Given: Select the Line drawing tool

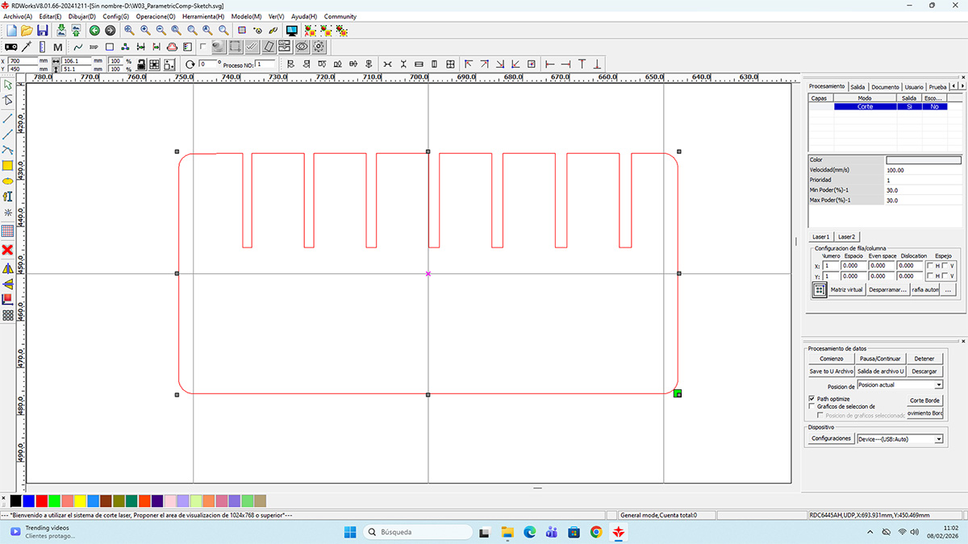Looking at the screenshot, I should pyautogui.click(x=8, y=119).
